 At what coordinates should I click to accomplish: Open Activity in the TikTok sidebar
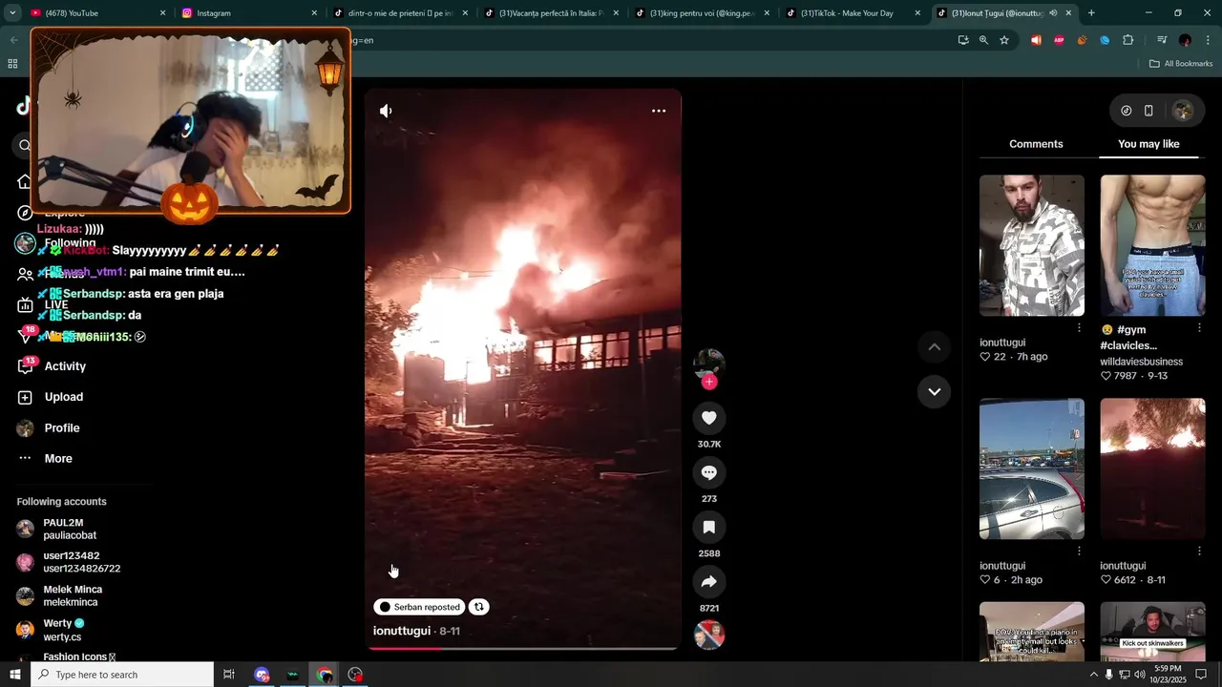pyautogui.click(x=65, y=366)
